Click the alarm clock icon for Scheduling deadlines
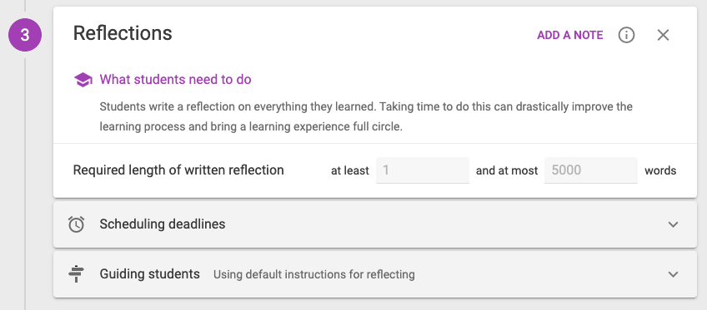The height and width of the screenshot is (310, 707). click(76, 224)
